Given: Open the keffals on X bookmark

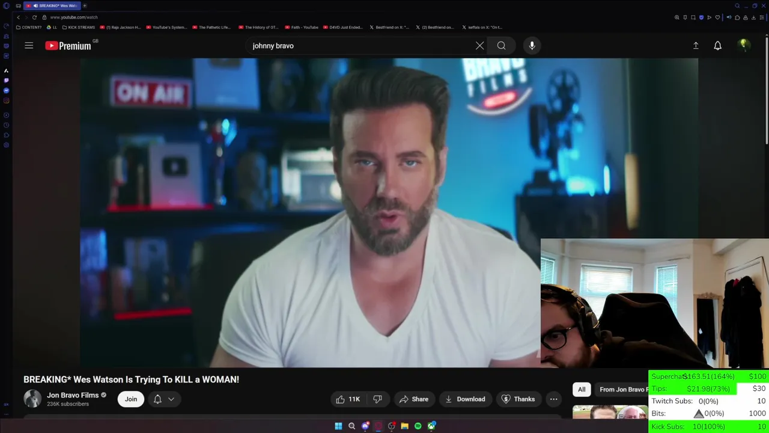Looking at the screenshot, I should tap(482, 27).
